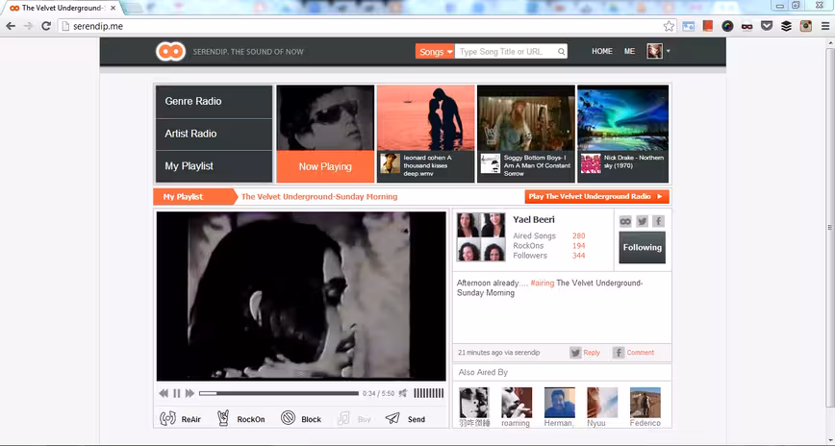Click the Serendip logo icon

170,52
